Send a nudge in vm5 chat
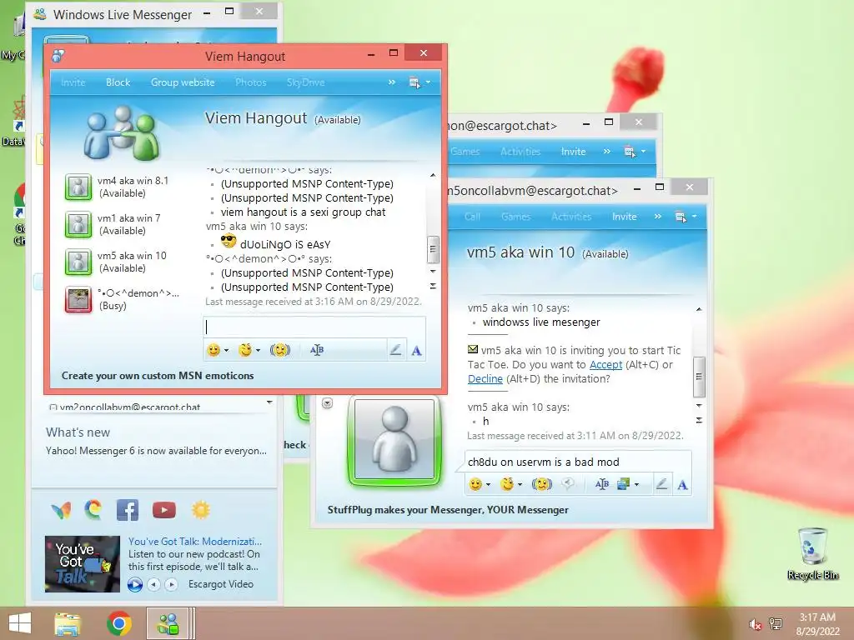Image resolution: width=854 pixels, height=640 pixels. coord(542,484)
